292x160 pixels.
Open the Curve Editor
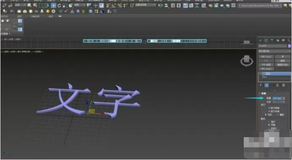(x=191, y=6)
